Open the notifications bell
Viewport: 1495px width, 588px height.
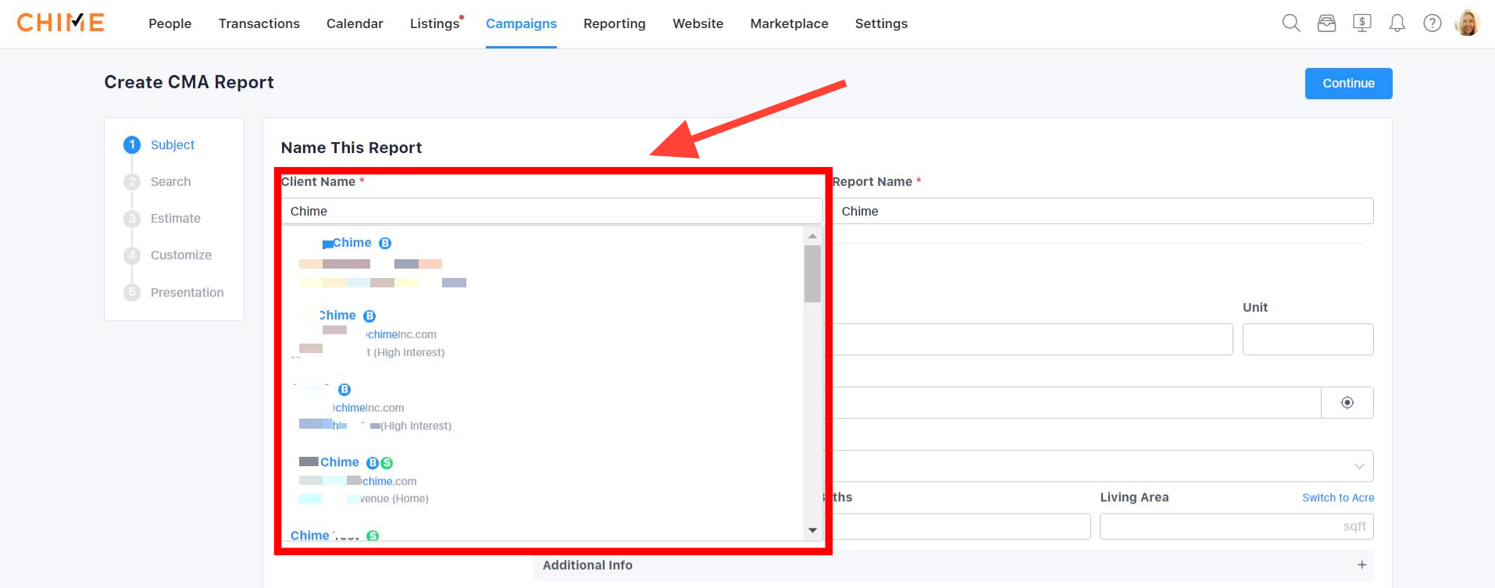pyautogui.click(x=1397, y=23)
